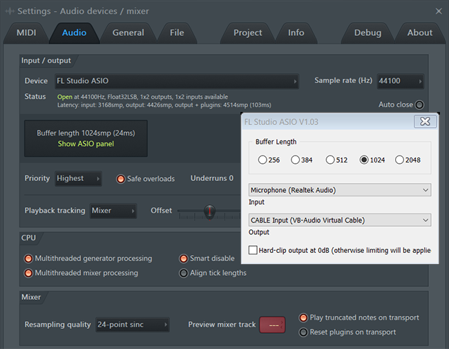Toggle Play truncated notes on transport
The width and height of the screenshot is (449, 349).
(x=303, y=317)
